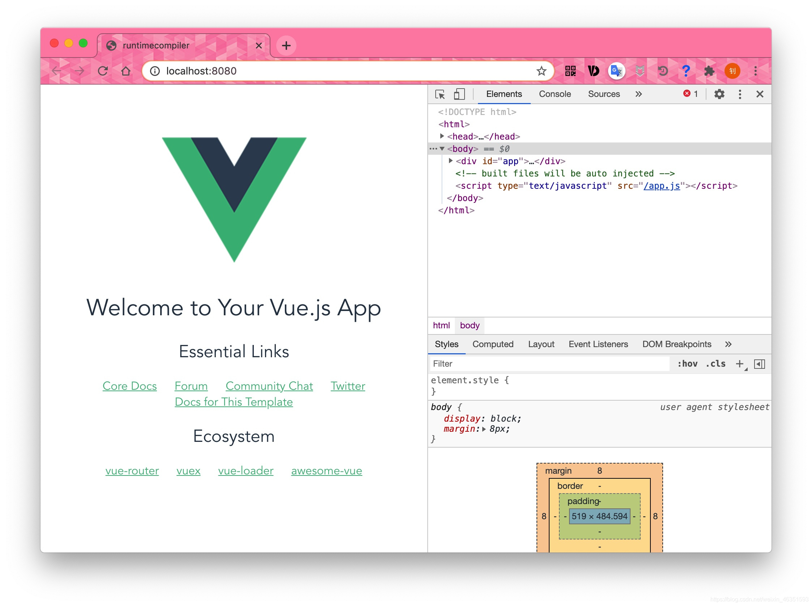The width and height of the screenshot is (812, 606).
Task: Open the Twitter link
Action: coord(348,386)
